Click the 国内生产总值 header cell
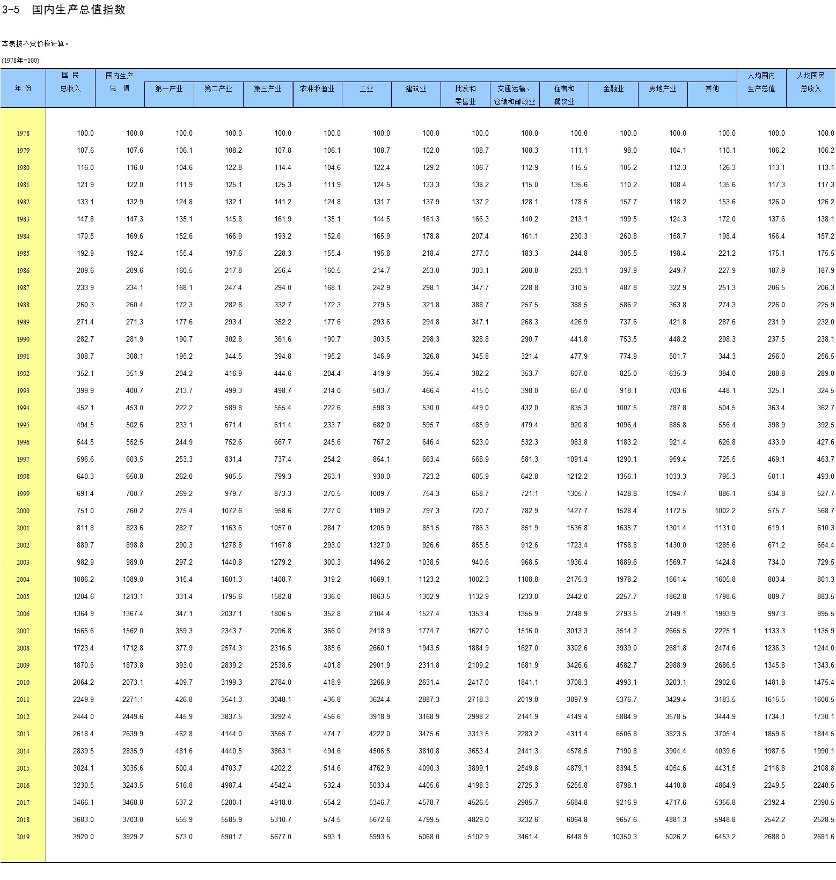The height and width of the screenshot is (880, 836). [120, 82]
